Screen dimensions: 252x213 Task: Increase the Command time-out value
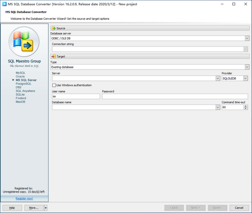click(x=245, y=106)
